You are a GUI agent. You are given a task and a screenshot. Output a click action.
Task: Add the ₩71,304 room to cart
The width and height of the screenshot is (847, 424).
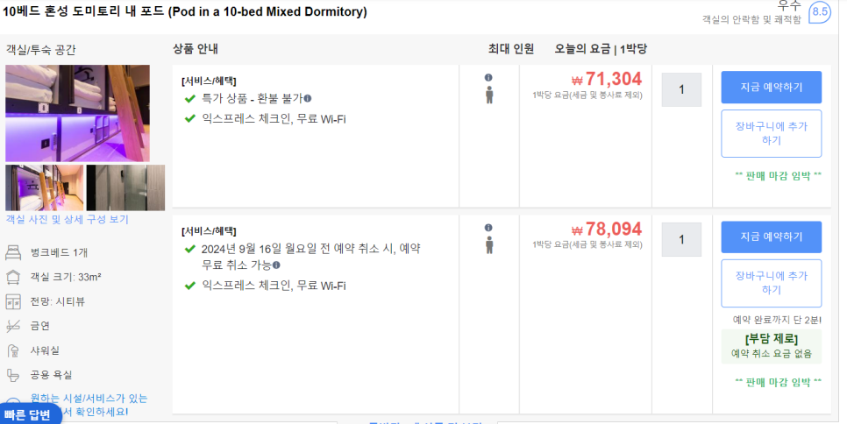pyautogui.click(x=772, y=133)
